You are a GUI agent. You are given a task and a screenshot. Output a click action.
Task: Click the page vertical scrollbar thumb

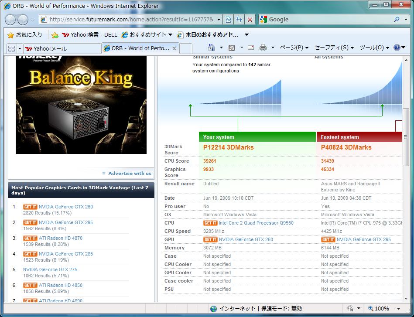(x=406, y=137)
